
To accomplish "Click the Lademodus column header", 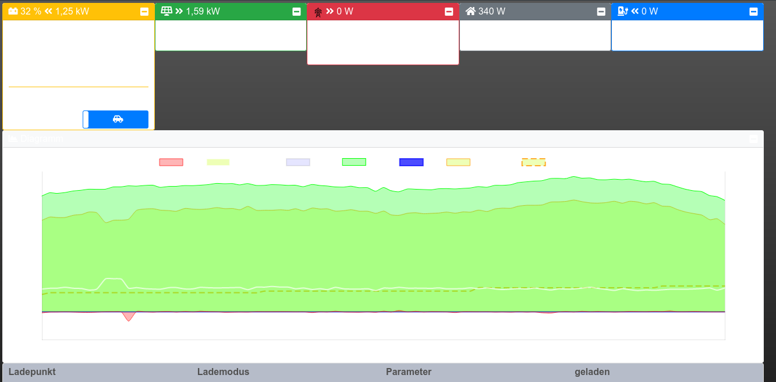I will point(223,372).
